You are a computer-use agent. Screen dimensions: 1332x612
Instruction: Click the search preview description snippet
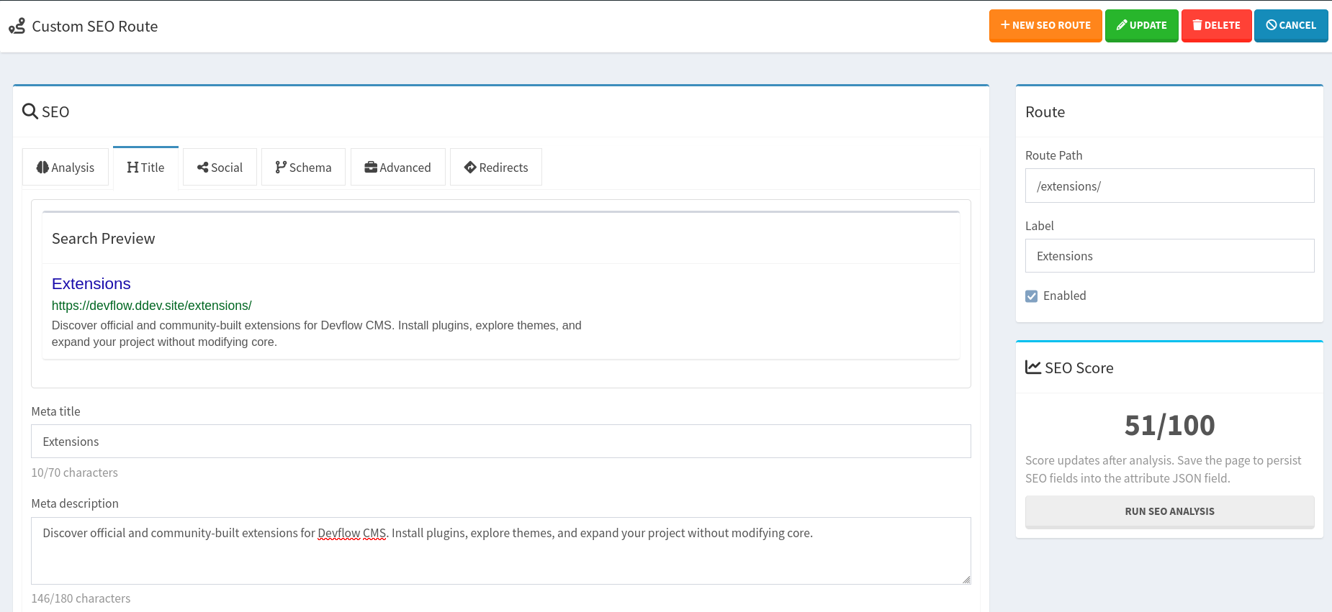tap(317, 334)
